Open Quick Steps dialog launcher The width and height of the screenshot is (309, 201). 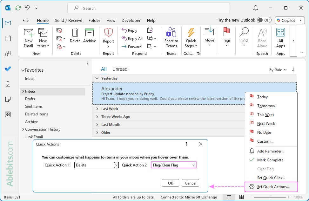pos(198,54)
